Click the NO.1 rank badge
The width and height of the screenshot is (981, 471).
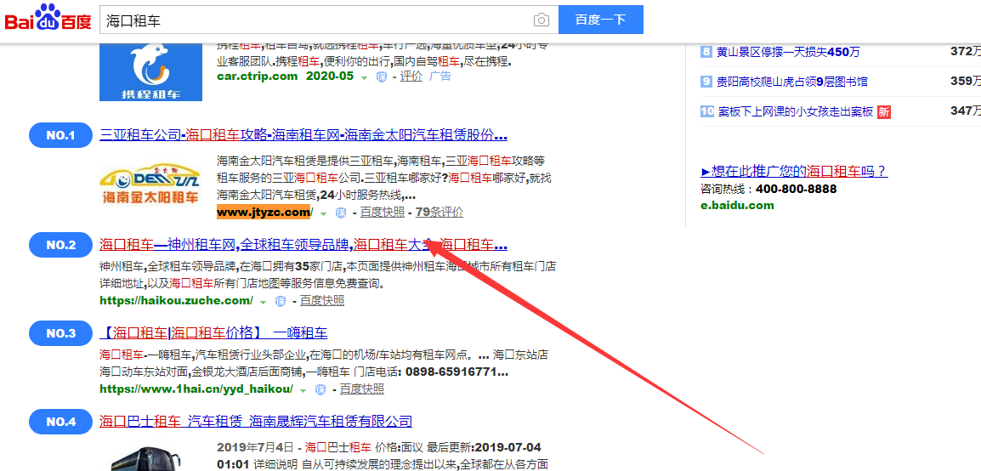(x=60, y=136)
